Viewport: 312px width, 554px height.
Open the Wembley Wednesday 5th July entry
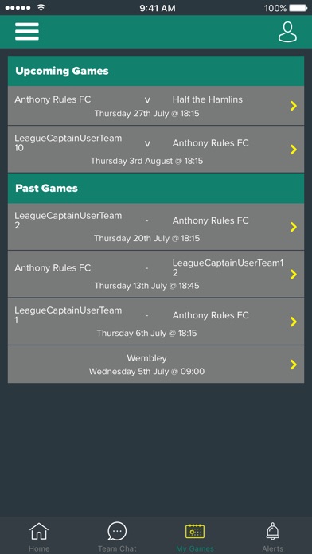(156, 365)
